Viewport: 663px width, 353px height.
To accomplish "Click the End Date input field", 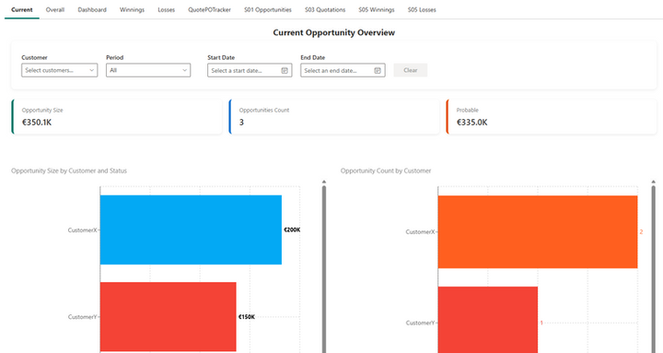I will tap(343, 70).
